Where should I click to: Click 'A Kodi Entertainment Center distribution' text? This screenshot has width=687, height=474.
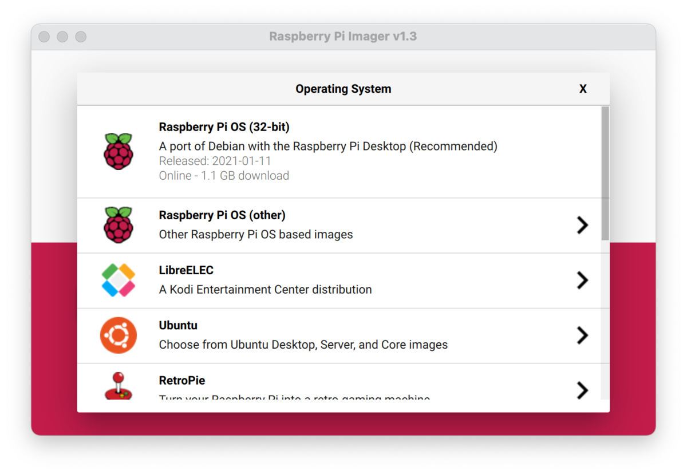265,290
